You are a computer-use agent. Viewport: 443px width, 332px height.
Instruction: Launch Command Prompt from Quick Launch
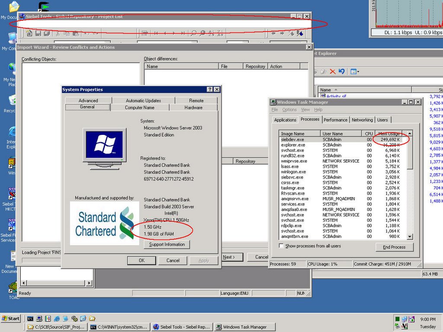click(30, 319)
